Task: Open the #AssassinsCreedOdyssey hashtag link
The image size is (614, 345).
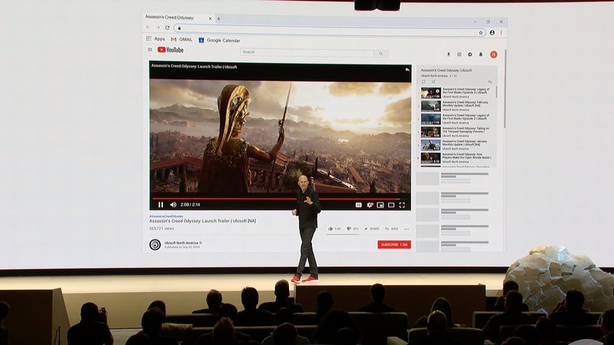Action: click(x=166, y=217)
